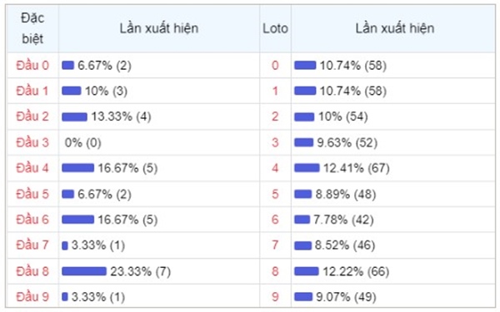Select the Đầu 8 row label
The image size is (500, 312).
(32, 271)
